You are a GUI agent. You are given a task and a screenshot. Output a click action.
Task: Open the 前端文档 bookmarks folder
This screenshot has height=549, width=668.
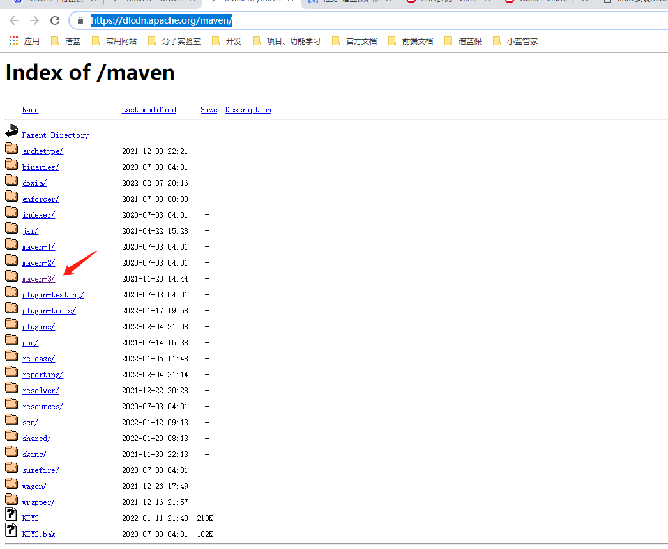411,41
